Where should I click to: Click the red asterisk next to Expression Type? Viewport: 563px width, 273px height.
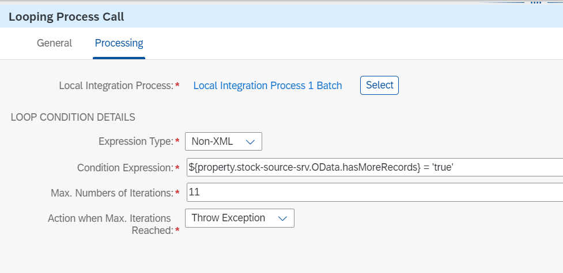(x=177, y=141)
